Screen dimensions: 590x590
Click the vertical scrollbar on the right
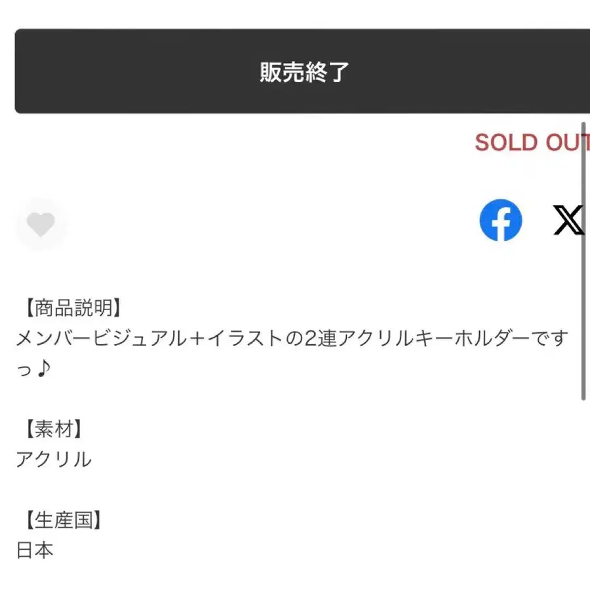(583, 262)
